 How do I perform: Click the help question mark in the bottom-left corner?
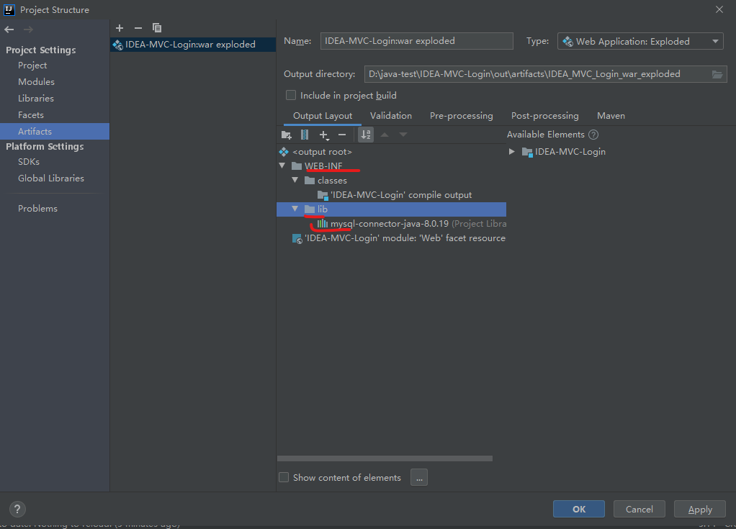click(17, 509)
